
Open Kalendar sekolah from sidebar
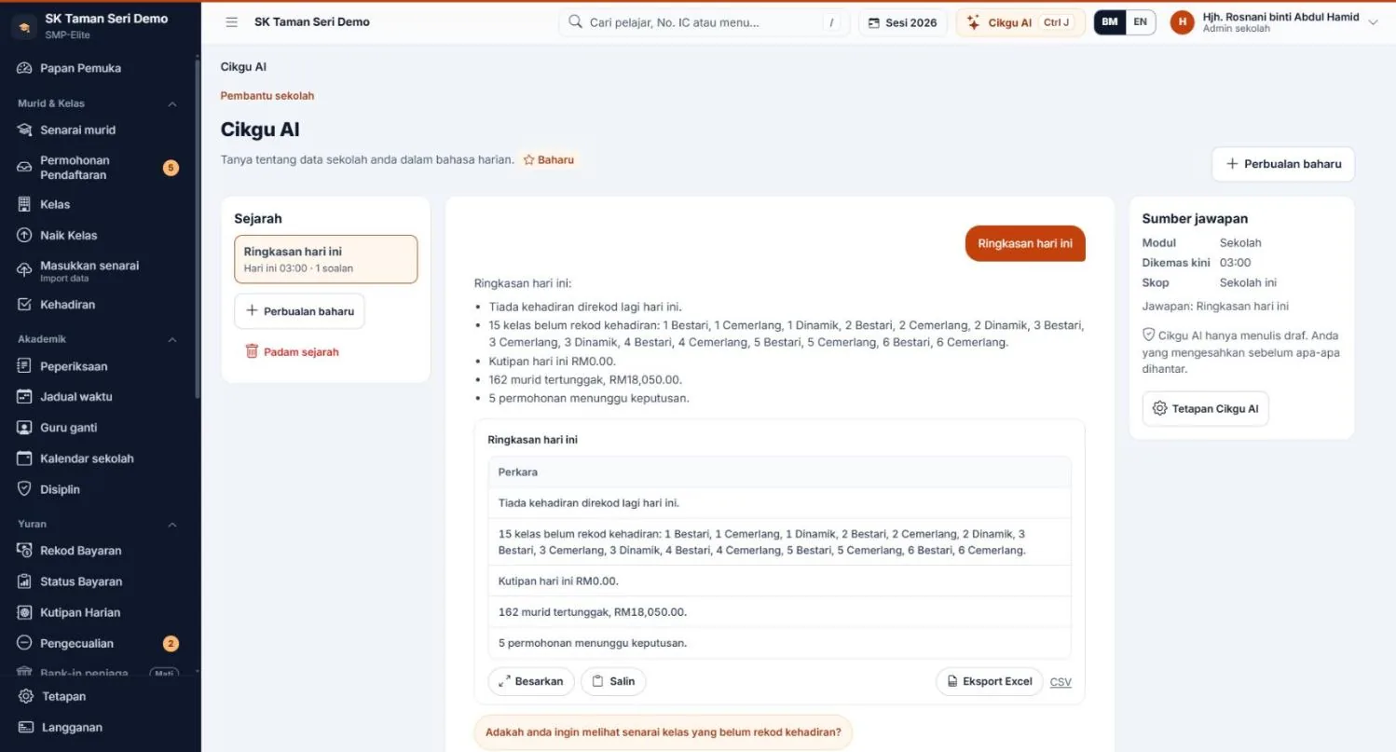pos(87,458)
